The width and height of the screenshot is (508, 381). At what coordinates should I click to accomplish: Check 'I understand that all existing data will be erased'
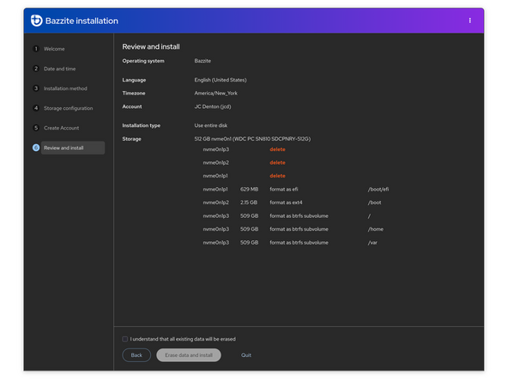point(124,339)
